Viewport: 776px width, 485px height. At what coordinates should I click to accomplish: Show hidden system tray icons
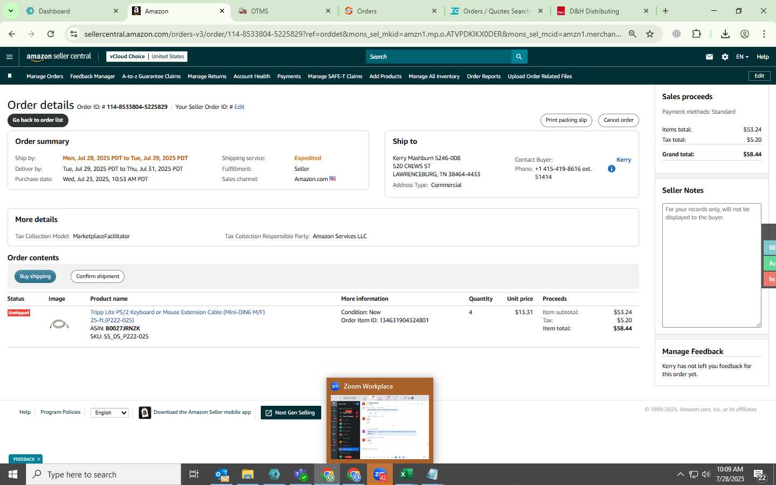point(680,474)
